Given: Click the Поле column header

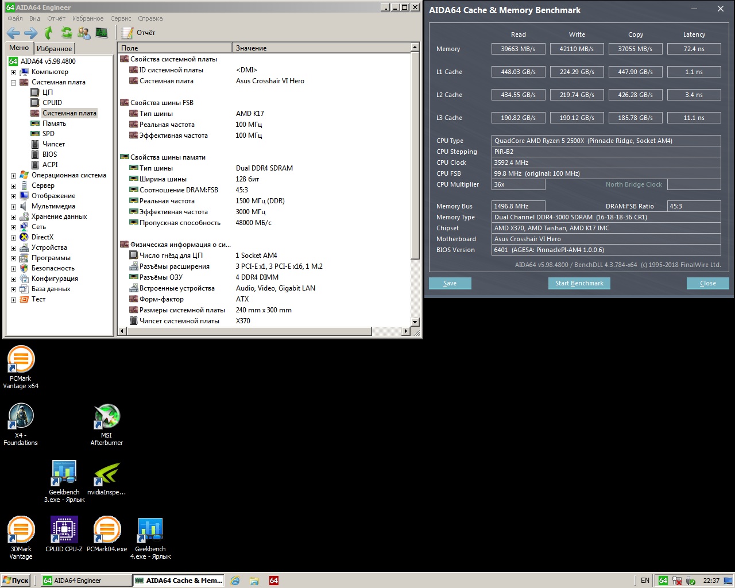Looking at the screenshot, I should tap(175, 48).
